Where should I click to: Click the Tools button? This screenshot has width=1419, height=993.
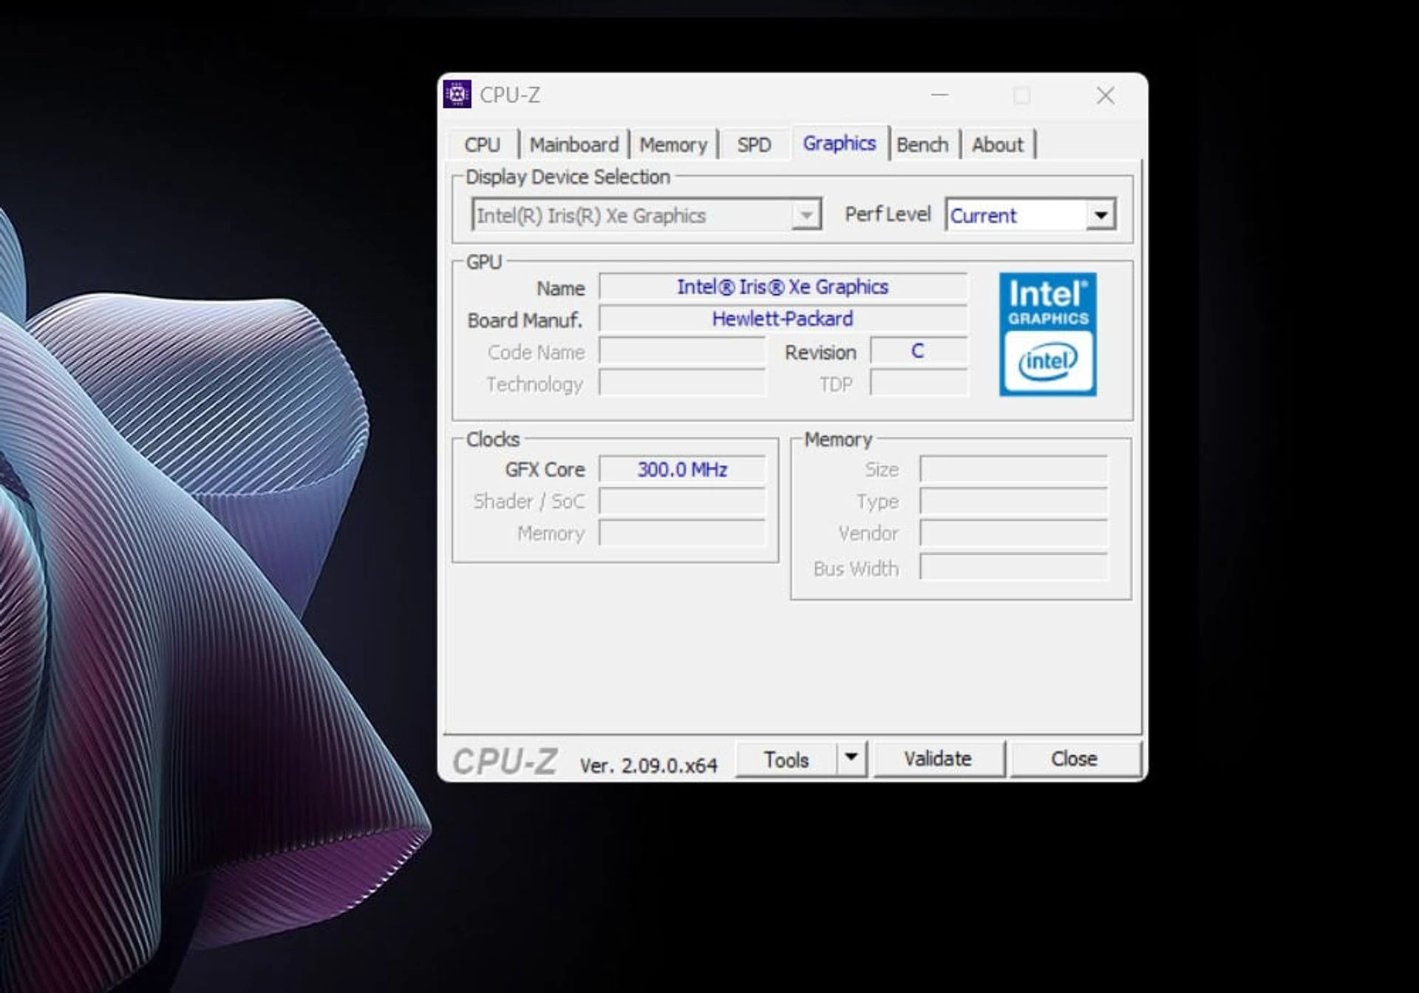click(x=786, y=760)
